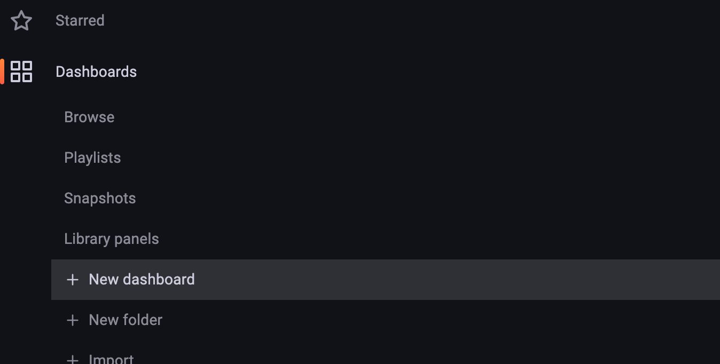The image size is (720, 364).
Task: Click the plus icon beside Import
Action: pyautogui.click(x=72, y=359)
